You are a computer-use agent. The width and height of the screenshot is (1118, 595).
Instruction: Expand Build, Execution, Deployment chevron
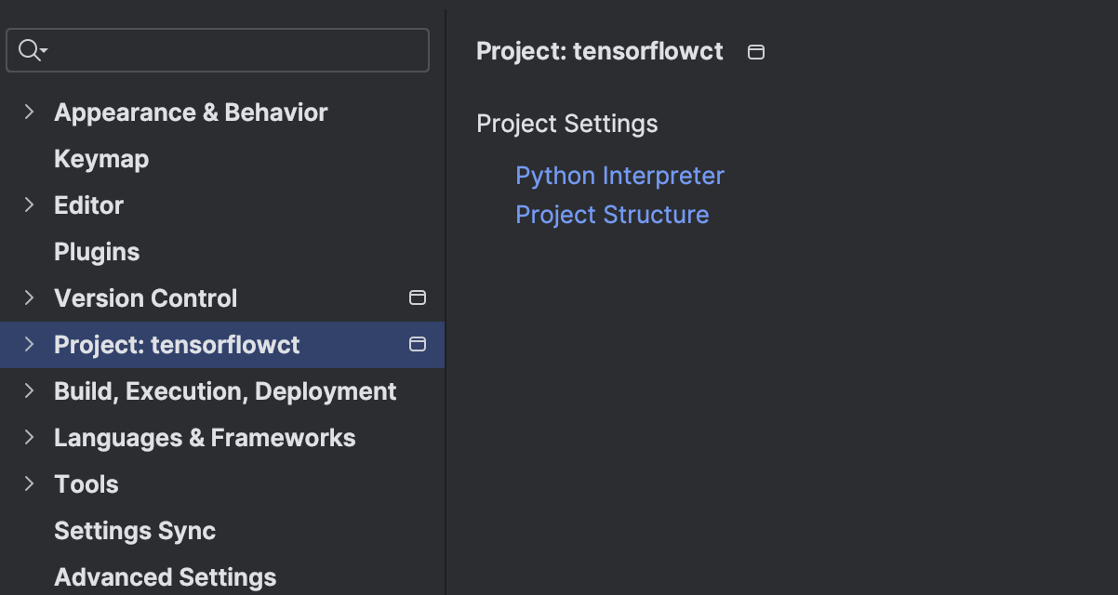click(x=29, y=391)
